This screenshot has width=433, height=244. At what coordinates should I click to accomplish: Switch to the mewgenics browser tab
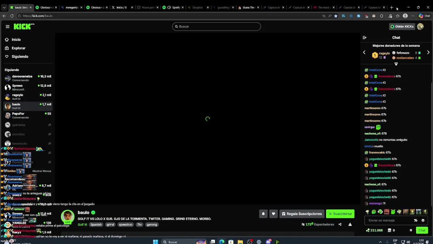point(72,7)
